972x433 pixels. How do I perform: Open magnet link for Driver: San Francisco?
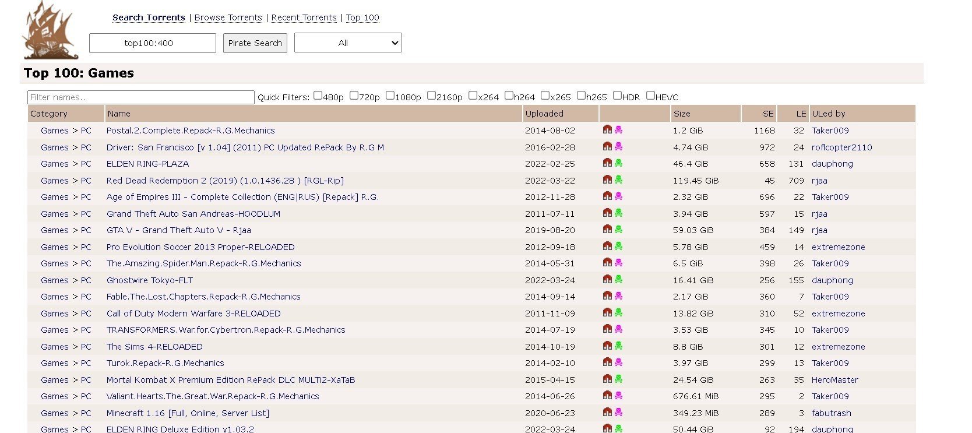click(607, 146)
